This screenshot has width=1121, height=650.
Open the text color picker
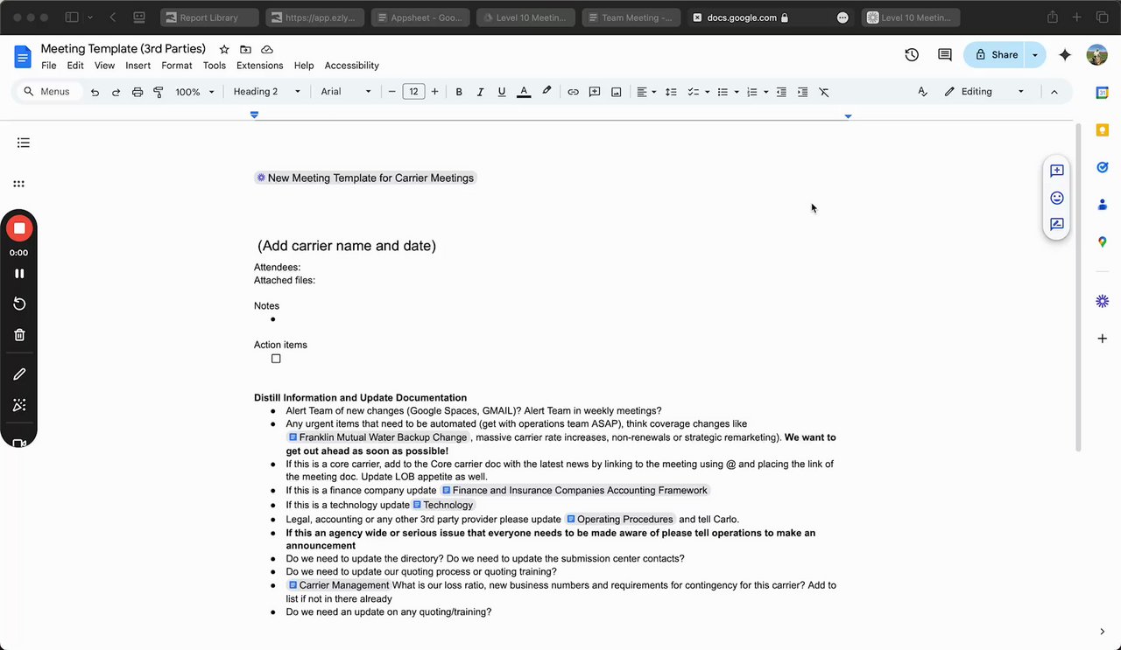(x=524, y=92)
